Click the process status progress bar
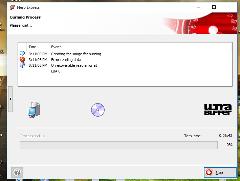This screenshot has height=181, width=240. click(x=118, y=145)
